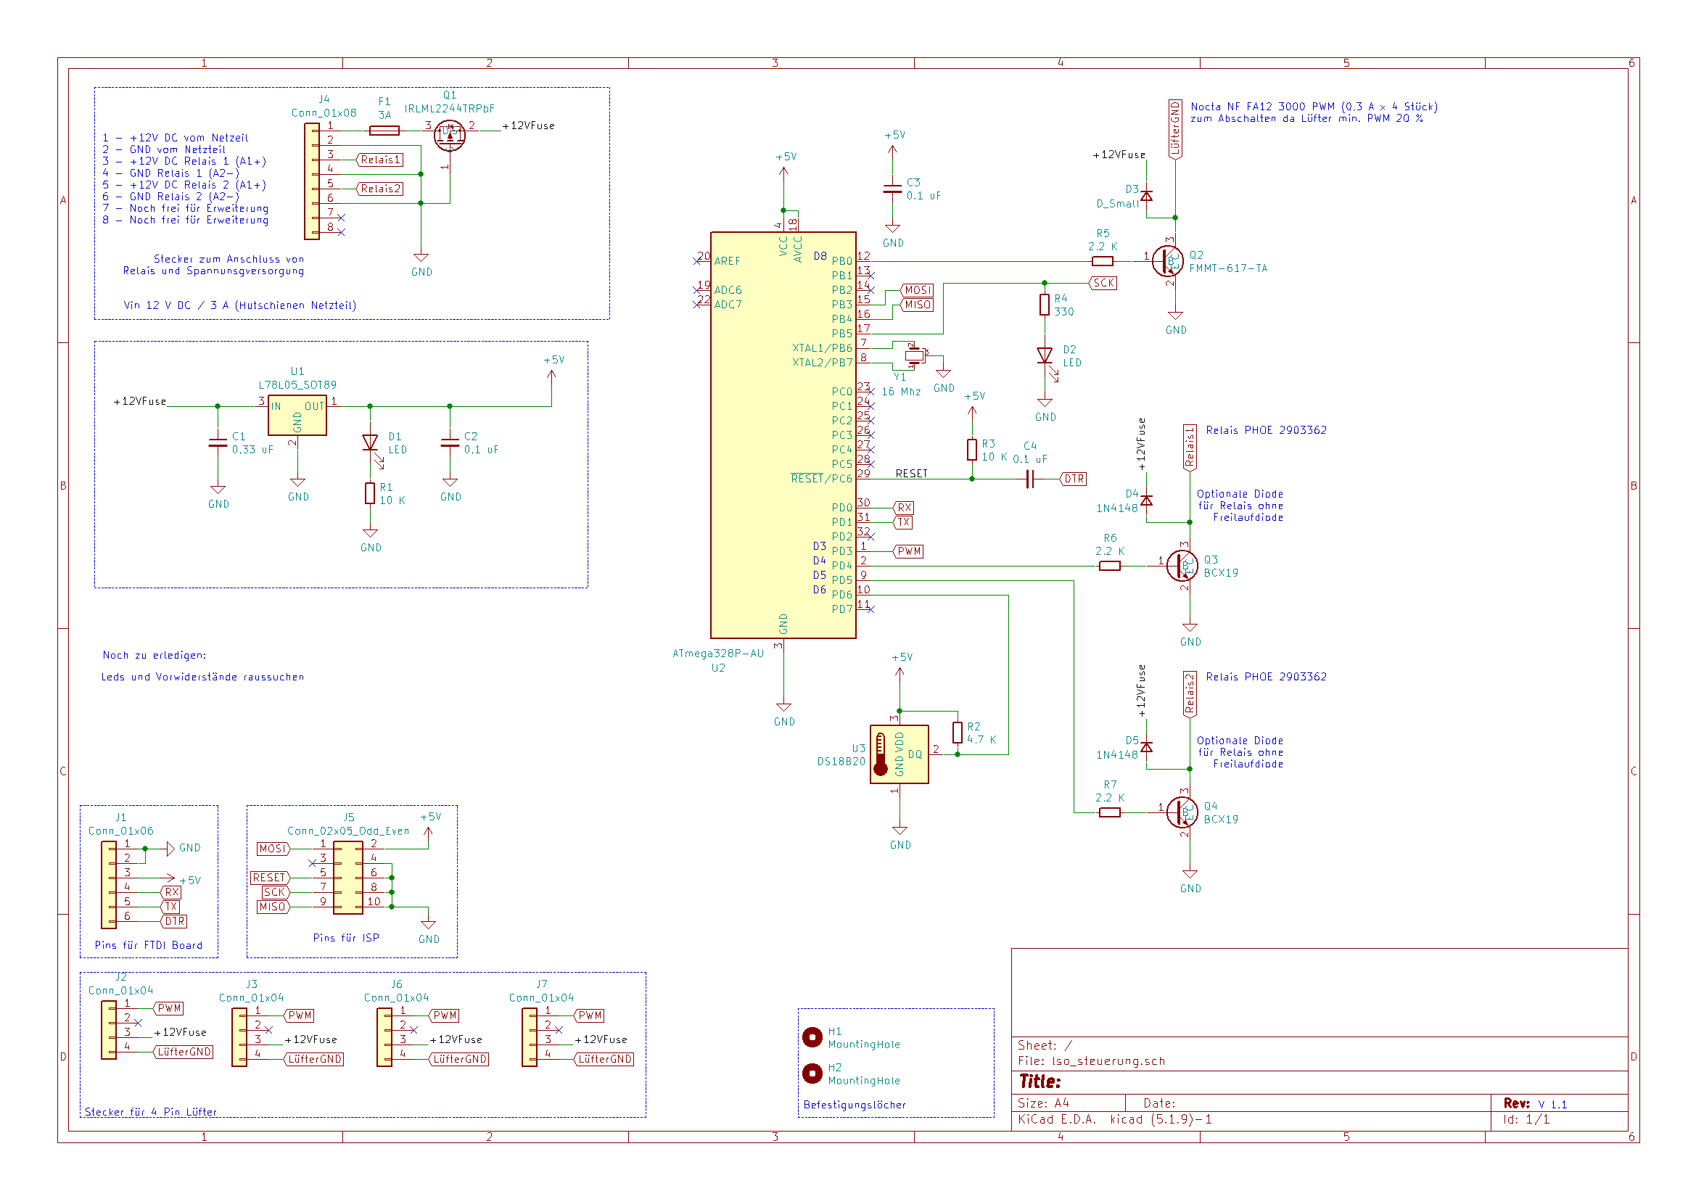Viewport: 1696px width, 1199px height.
Task: Click the 'Vin 12 V DC / 3 A' note
Action: click(x=240, y=306)
